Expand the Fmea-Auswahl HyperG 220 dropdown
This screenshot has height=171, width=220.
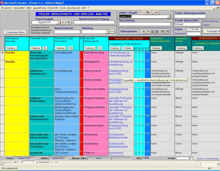(58, 22)
